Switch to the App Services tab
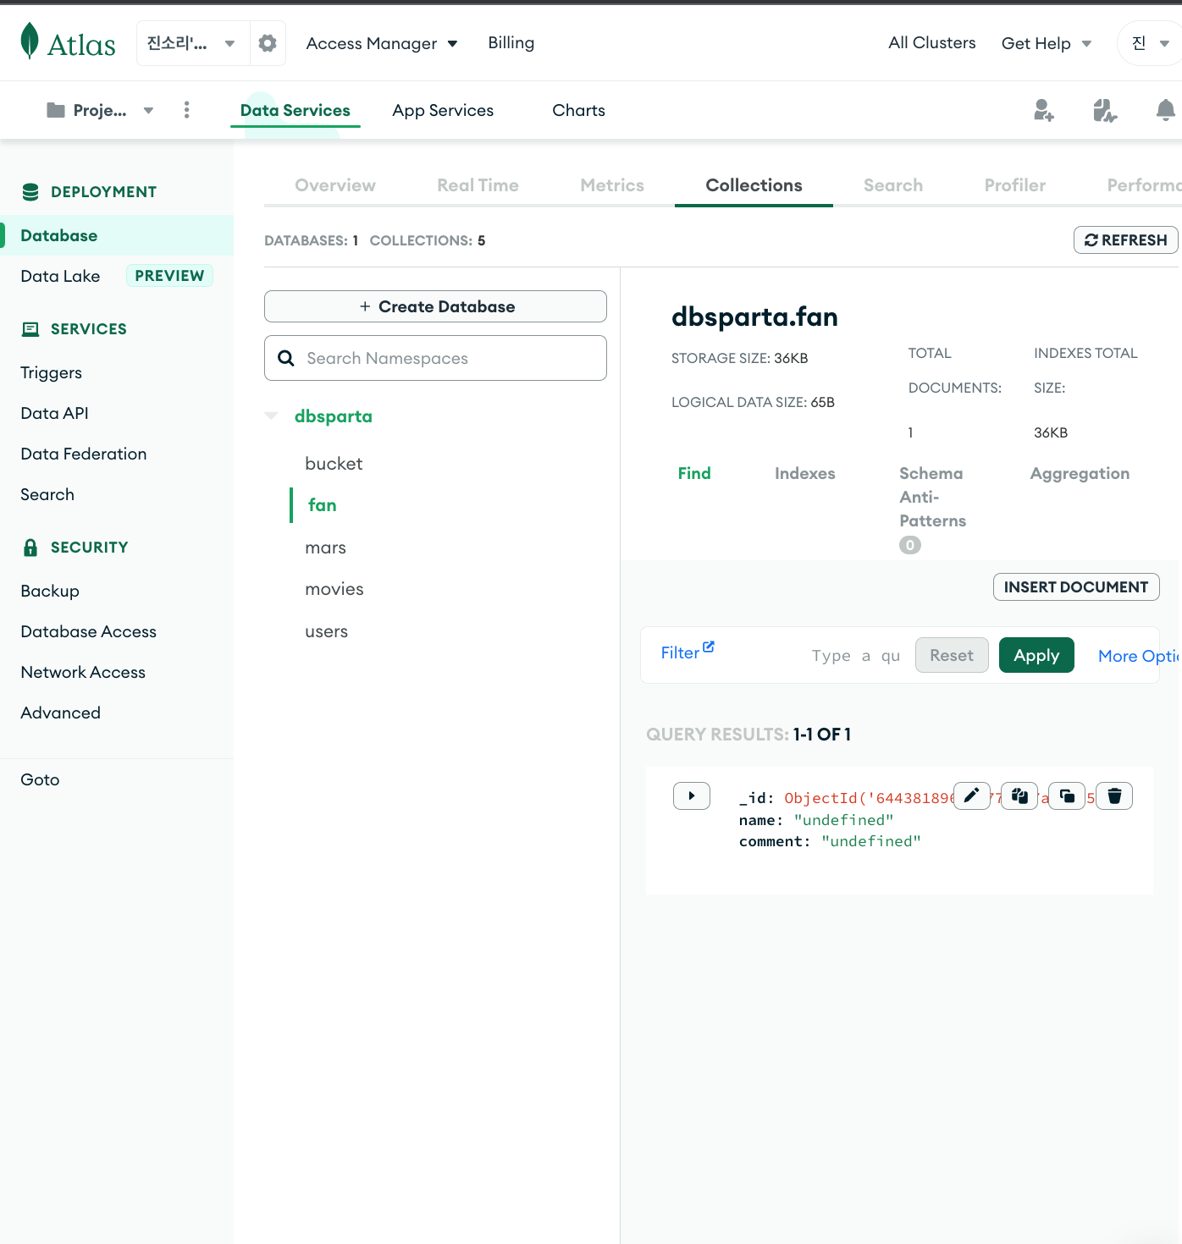The width and height of the screenshot is (1182, 1244). pyautogui.click(x=443, y=110)
